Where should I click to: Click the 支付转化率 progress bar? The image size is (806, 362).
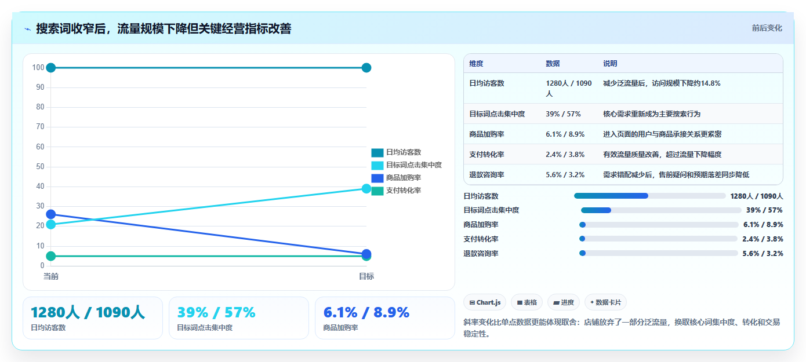[x=659, y=239]
